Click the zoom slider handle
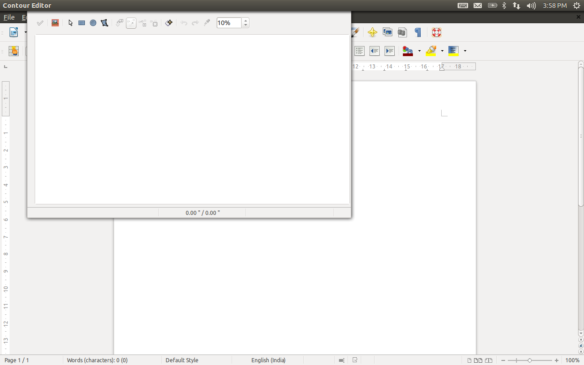Image resolution: width=584 pixels, height=365 pixels. tap(529, 360)
